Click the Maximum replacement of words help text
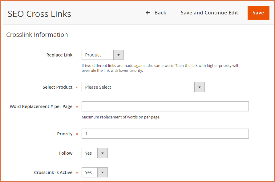The height and width of the screenshot is (182, 275). coord(121,117)
